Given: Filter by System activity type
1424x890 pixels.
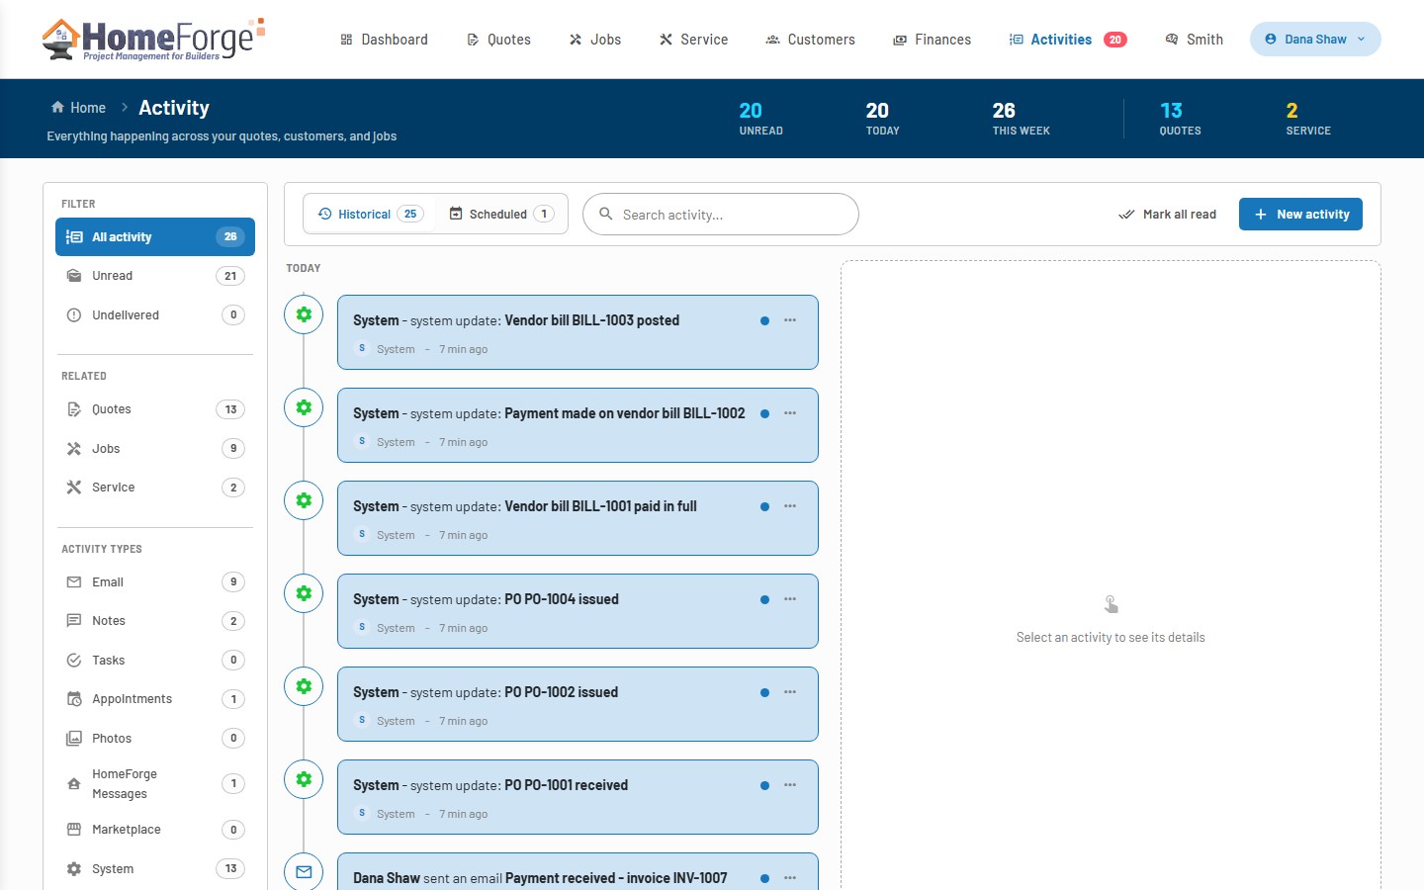Looking at the screenshot, I should [x=155, y=869].
